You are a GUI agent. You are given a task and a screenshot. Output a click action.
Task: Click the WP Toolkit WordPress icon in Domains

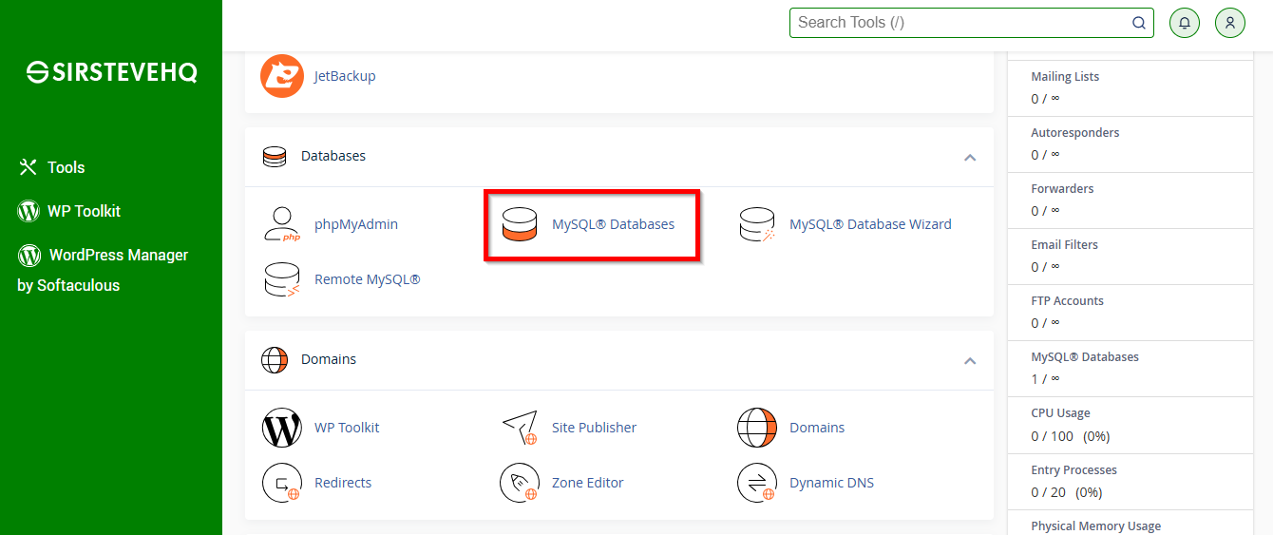pos(282,428)
